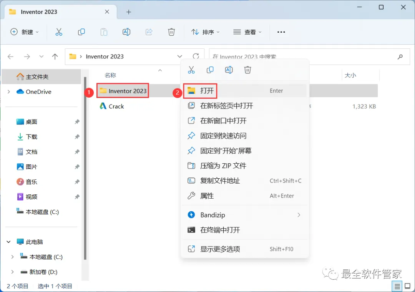Image resolution: width=415 pixels, height=292 pixels.
Task: Go back with the back arrow
Action: tap(11, 56)
